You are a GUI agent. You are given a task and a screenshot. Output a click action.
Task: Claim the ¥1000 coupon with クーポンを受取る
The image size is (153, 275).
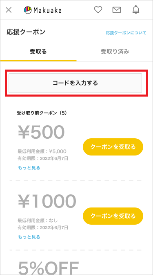113,216
